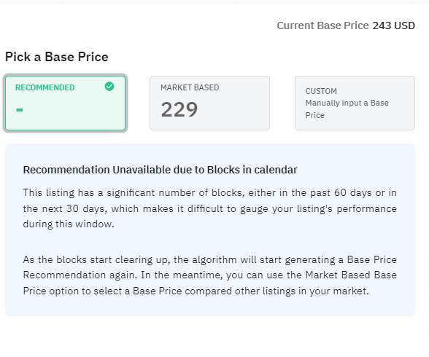Click 'during this window.' text line
Screen dimensions: 429x357
[x=69, y=224]
